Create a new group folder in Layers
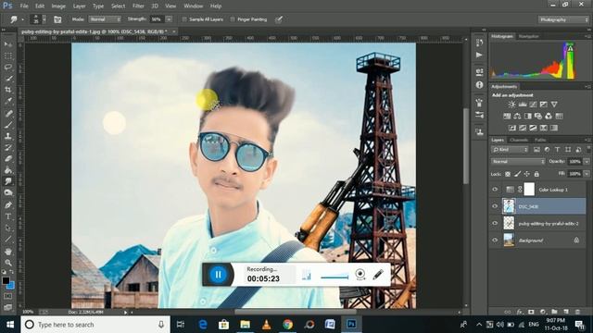 pyautogui.click(x=554, y=312)
